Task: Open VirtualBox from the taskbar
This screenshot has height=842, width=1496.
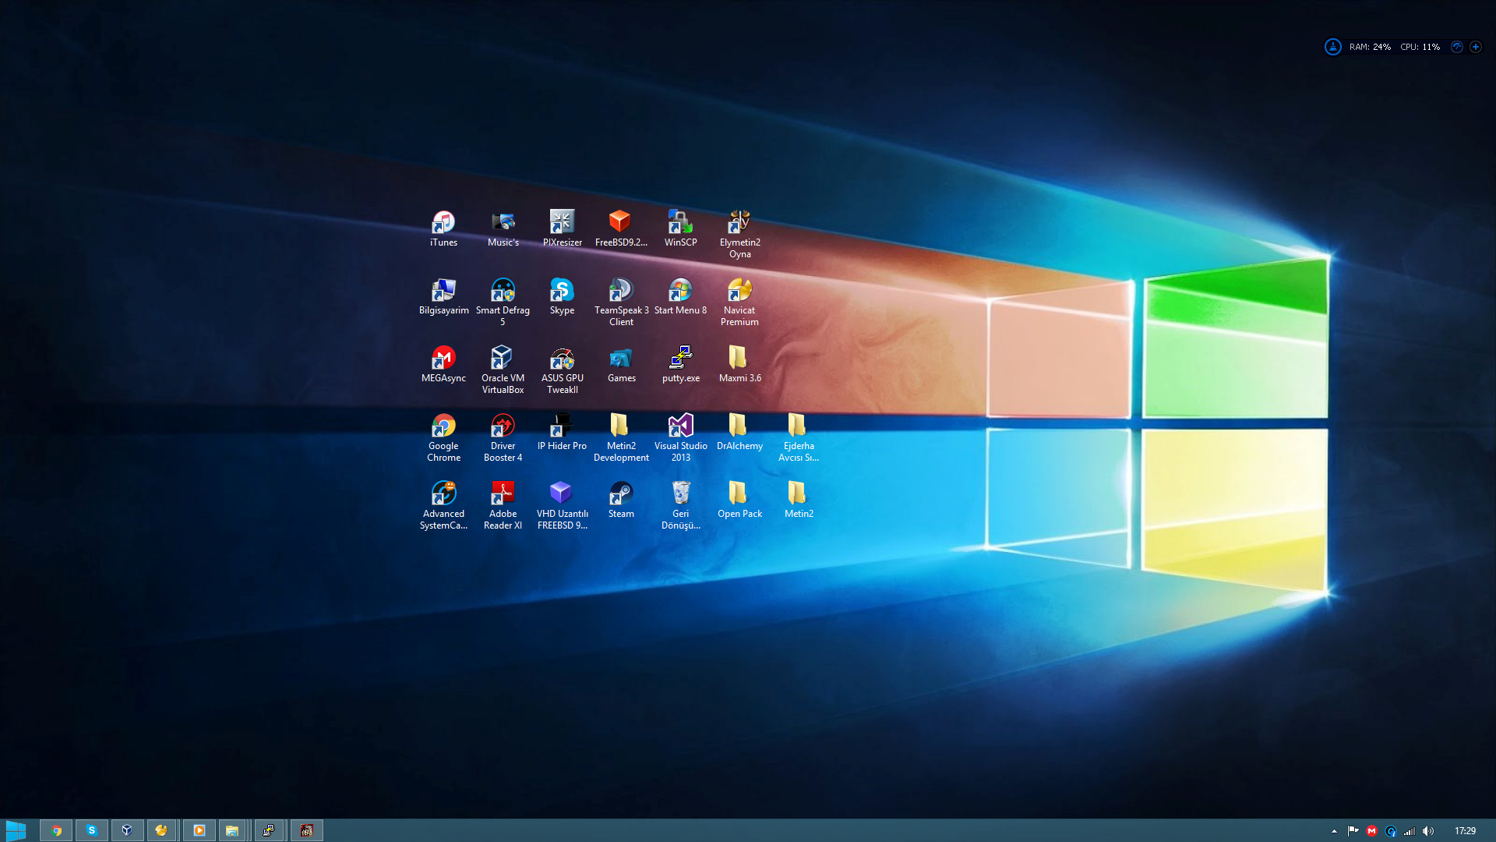Action: 127,830
